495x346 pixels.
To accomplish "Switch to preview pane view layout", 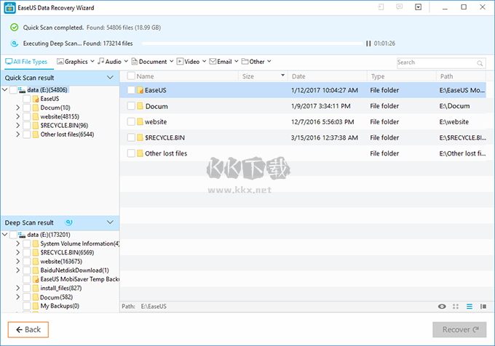I will [x=483, y=307].
